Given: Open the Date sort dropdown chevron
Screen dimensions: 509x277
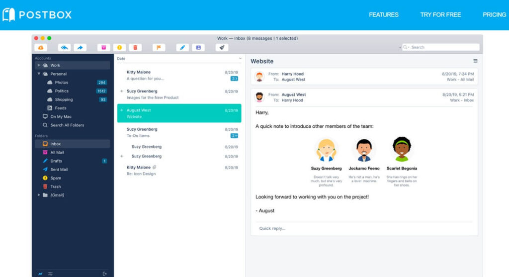Looking at the screenshot, I should click(x=240, y=59).
